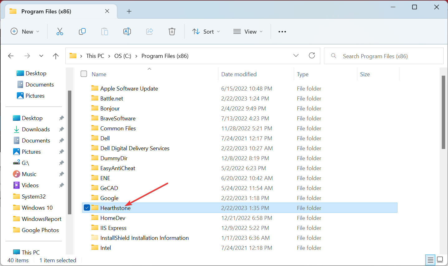
Task: Go up one folder level
Action: [56, 56]
